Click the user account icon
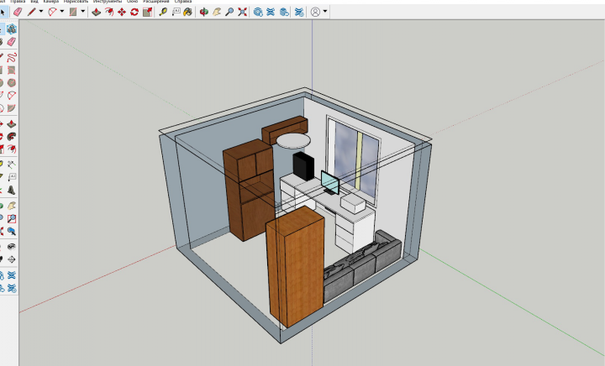The height and width of the screenshot is (366, 605). 315,12
